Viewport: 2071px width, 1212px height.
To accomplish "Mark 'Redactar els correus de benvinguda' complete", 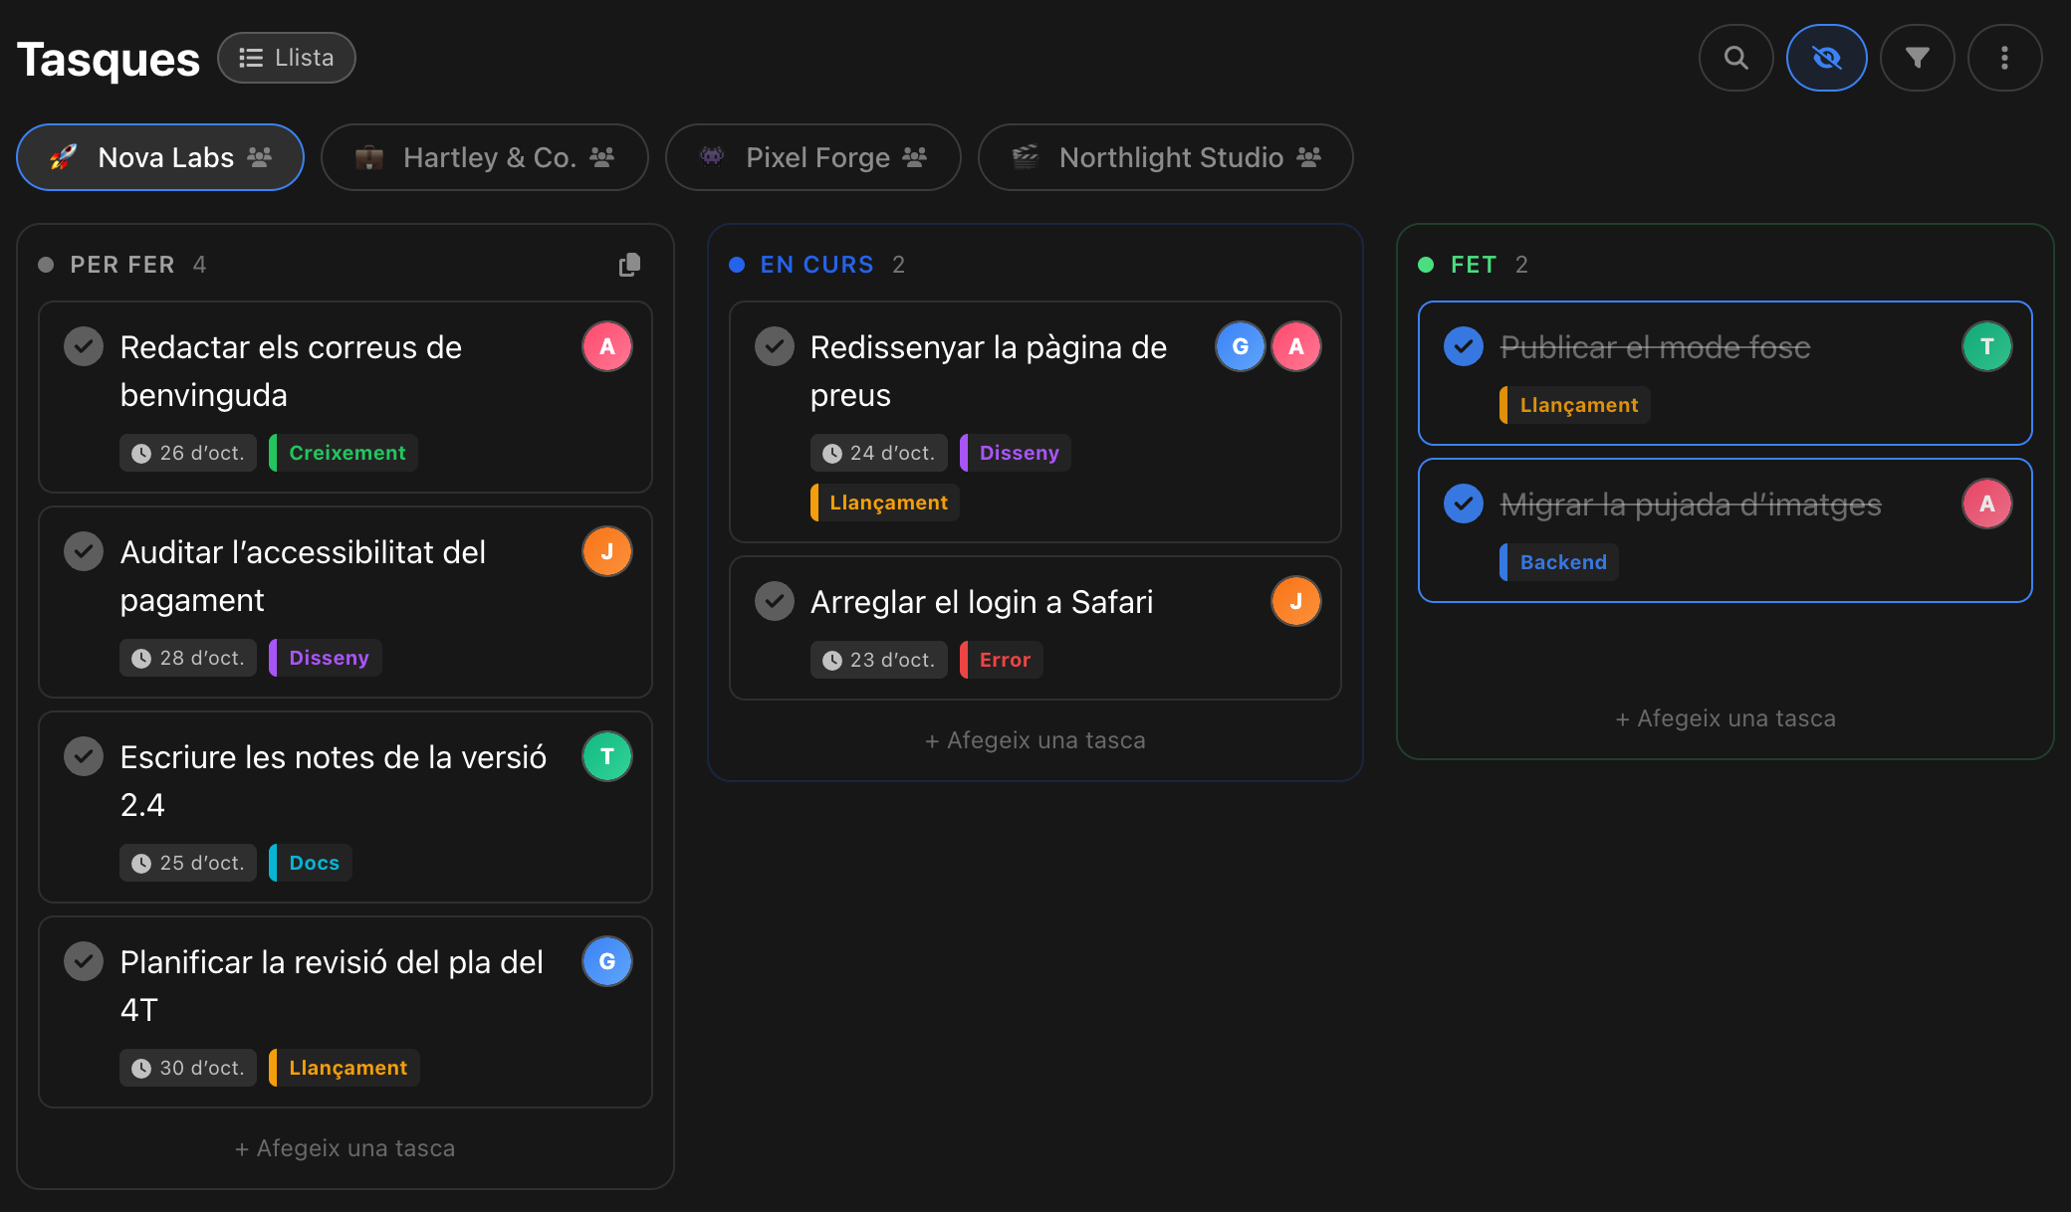I will (x=84, y=347).
